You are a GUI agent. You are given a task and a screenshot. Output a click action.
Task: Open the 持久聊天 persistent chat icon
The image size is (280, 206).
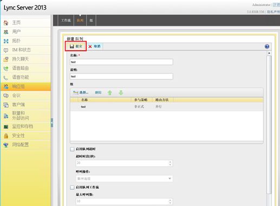(6, 59)
